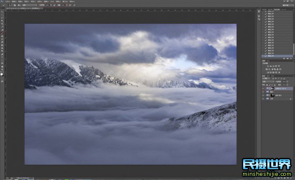Delete current state in History panel

[291, 59]
